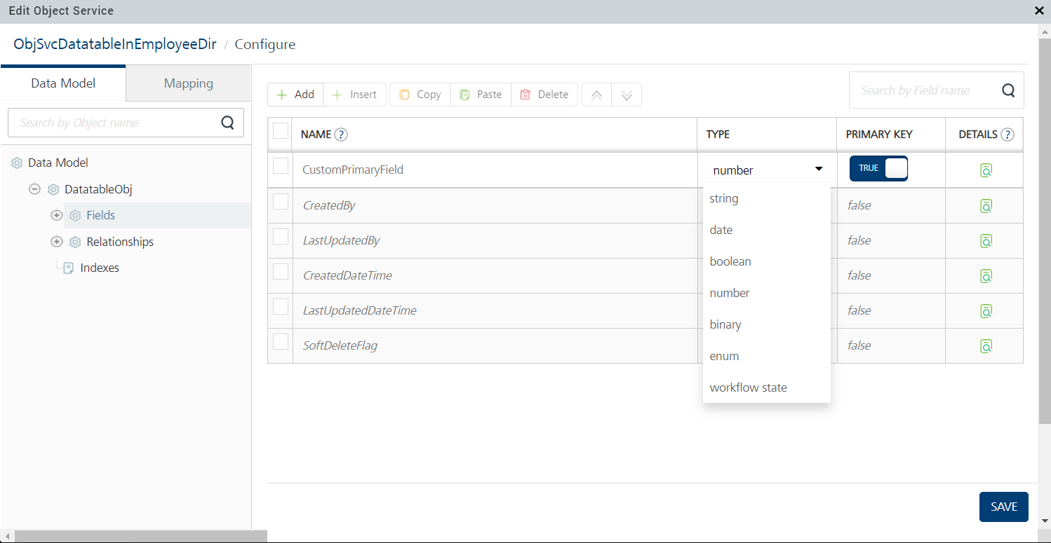Open details icon for CustomPrimaryField row
1051x543 pixels.
coord(986,170)
